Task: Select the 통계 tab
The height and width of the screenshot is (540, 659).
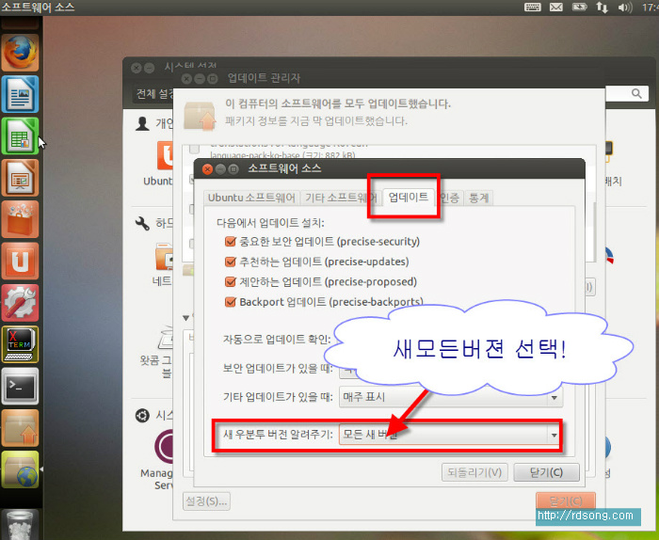Action: [480, 198]
